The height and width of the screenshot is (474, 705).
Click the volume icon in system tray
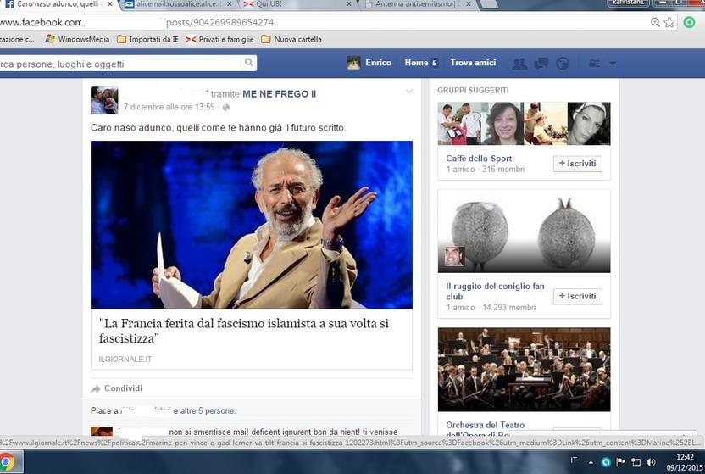[x=651, y=462]
